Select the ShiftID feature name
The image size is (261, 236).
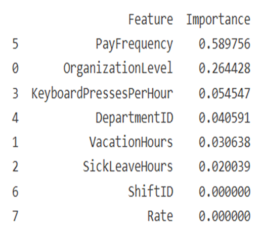151,191
